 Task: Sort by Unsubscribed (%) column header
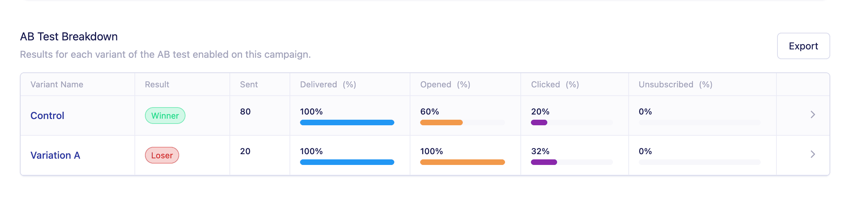pos(675,85)
